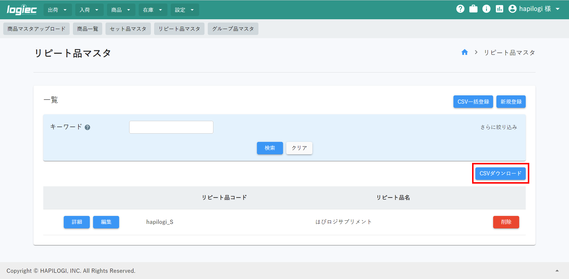Open 商品マスタアップロード tab
Image resolution: width=569 pixels, height=279 pixels.
[36, 29]
